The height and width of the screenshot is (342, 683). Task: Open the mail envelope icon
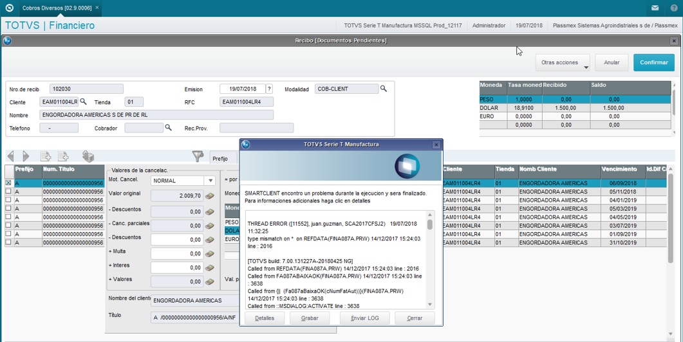pos(655,8)
